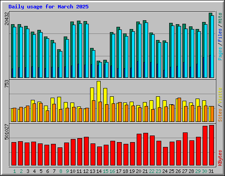Click the red KBytes bar for day 30
The image size is (225, 176).
(205, 146)
